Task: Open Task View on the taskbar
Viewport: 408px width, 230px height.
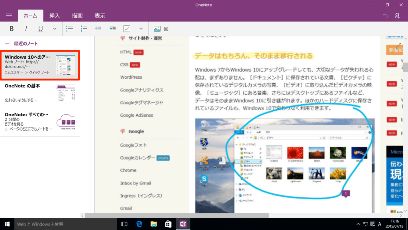Action: pyautogui.click(x=124, y=224)
